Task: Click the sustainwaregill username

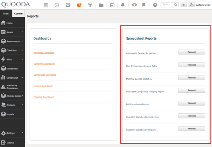Action: coord(203,5)
